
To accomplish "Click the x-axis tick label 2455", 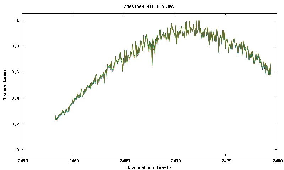I will (x=23, y=161).
